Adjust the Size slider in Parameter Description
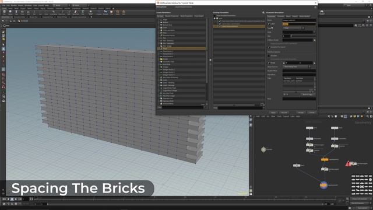Screen dimensions: 373x210 [304, 36]
